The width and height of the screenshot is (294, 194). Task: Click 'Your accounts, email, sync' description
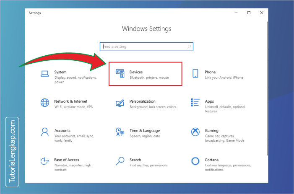pyautogui.click(x=74, y=138)
